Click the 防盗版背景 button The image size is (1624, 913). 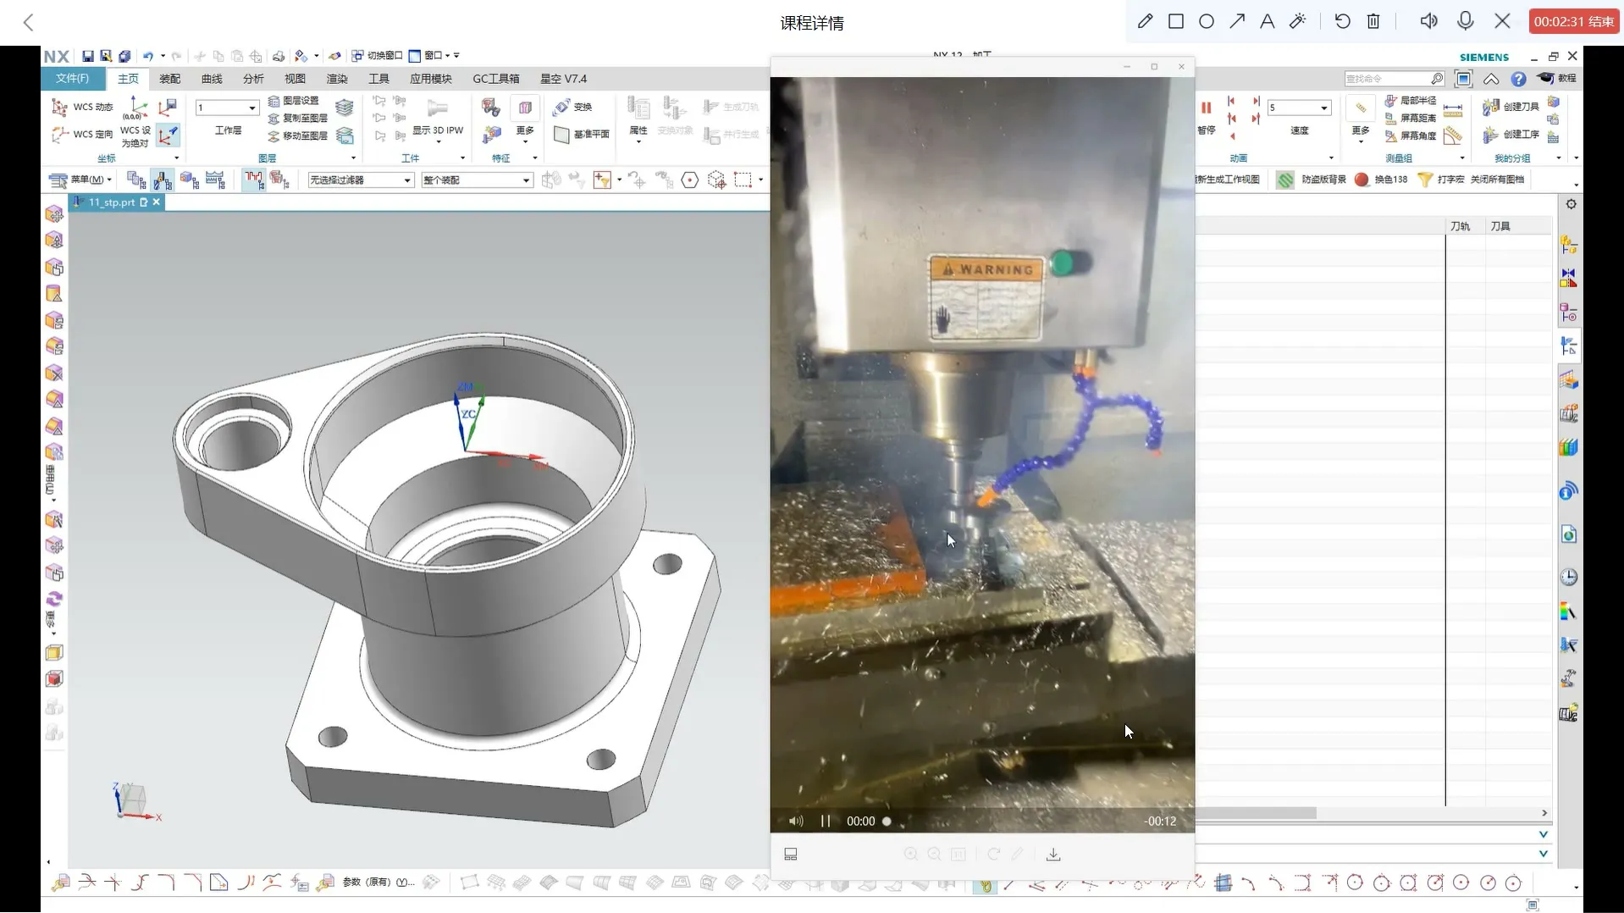point(1312,180)
